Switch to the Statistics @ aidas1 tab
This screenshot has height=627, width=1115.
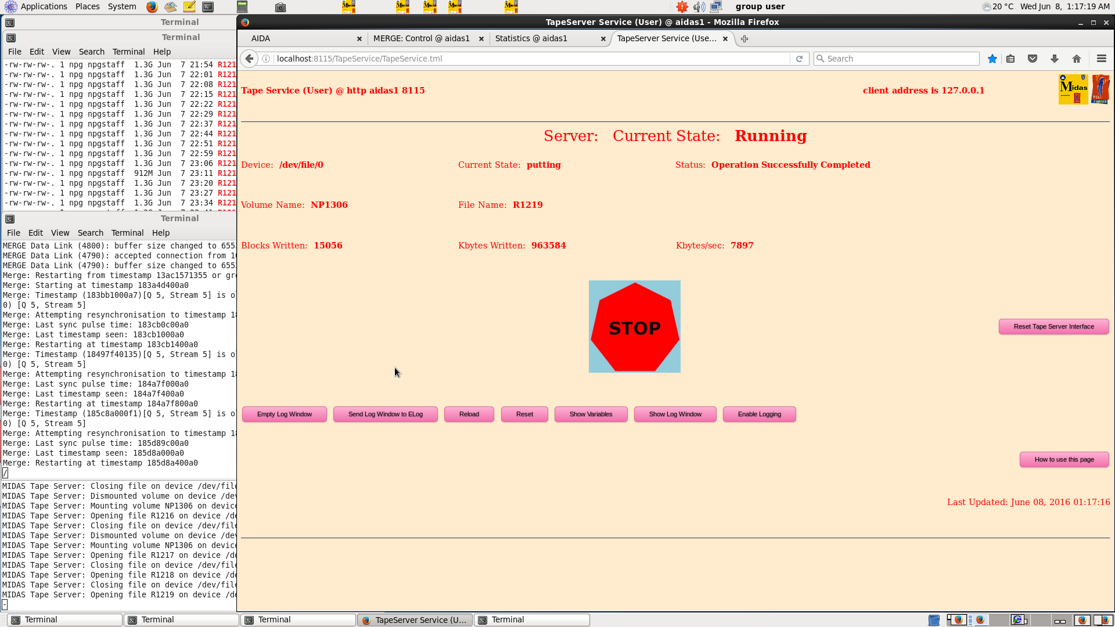click(x=531, y=38)
